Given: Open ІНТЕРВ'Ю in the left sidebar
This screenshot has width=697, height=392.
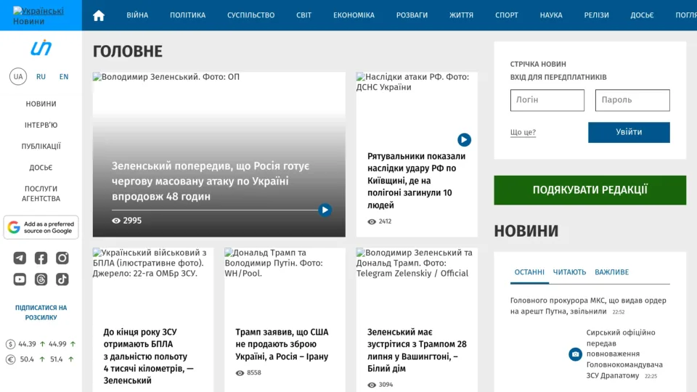Looking at the screenshot, I should [x=41, y=126].
